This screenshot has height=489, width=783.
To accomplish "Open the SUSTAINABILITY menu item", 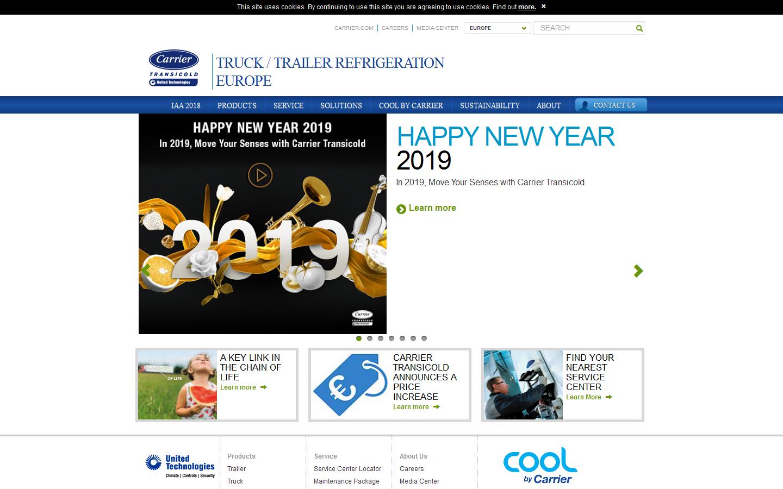I will [489, 105].
